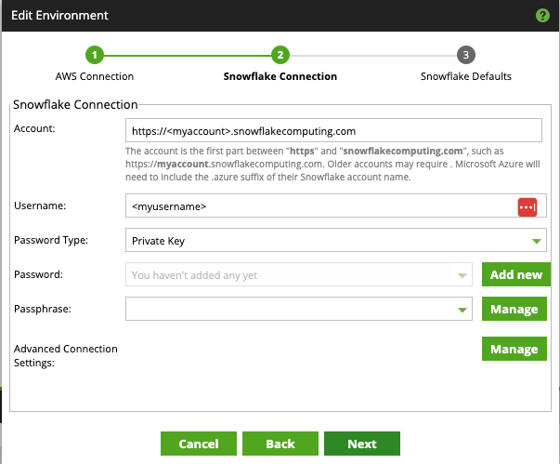This screenshot has width=560, height=464.
Task: Click the red password manager icon in Username
Action: pyautogui.click(x=527, y=207)
